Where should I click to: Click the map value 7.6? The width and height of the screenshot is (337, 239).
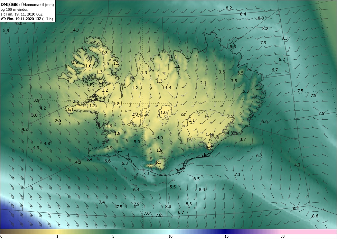[x=147, y=213]
